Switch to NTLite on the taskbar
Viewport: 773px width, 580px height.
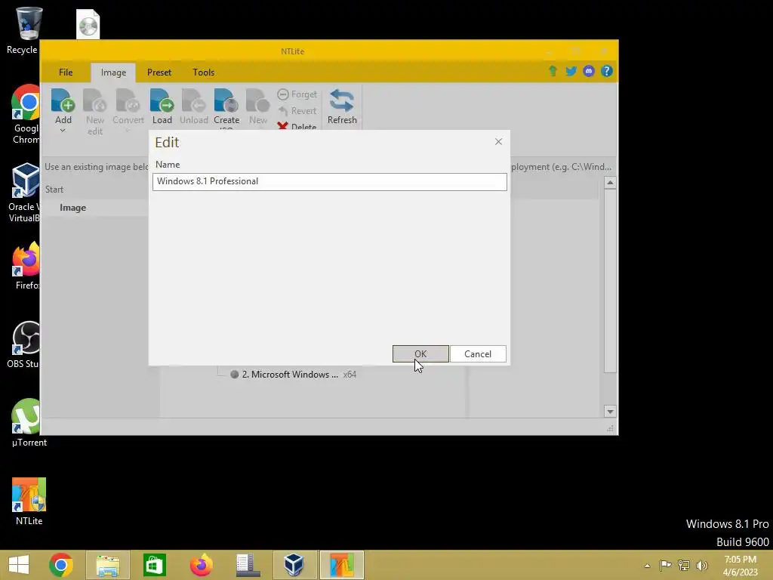click(342, 565)
